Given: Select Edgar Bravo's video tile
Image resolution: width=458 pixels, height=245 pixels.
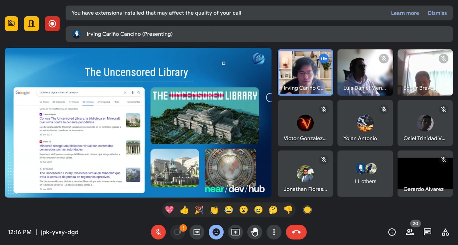Looking at the screenshot, I should pos(425,72).
